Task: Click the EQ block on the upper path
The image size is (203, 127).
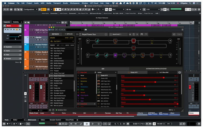Action: coord(152,41)
